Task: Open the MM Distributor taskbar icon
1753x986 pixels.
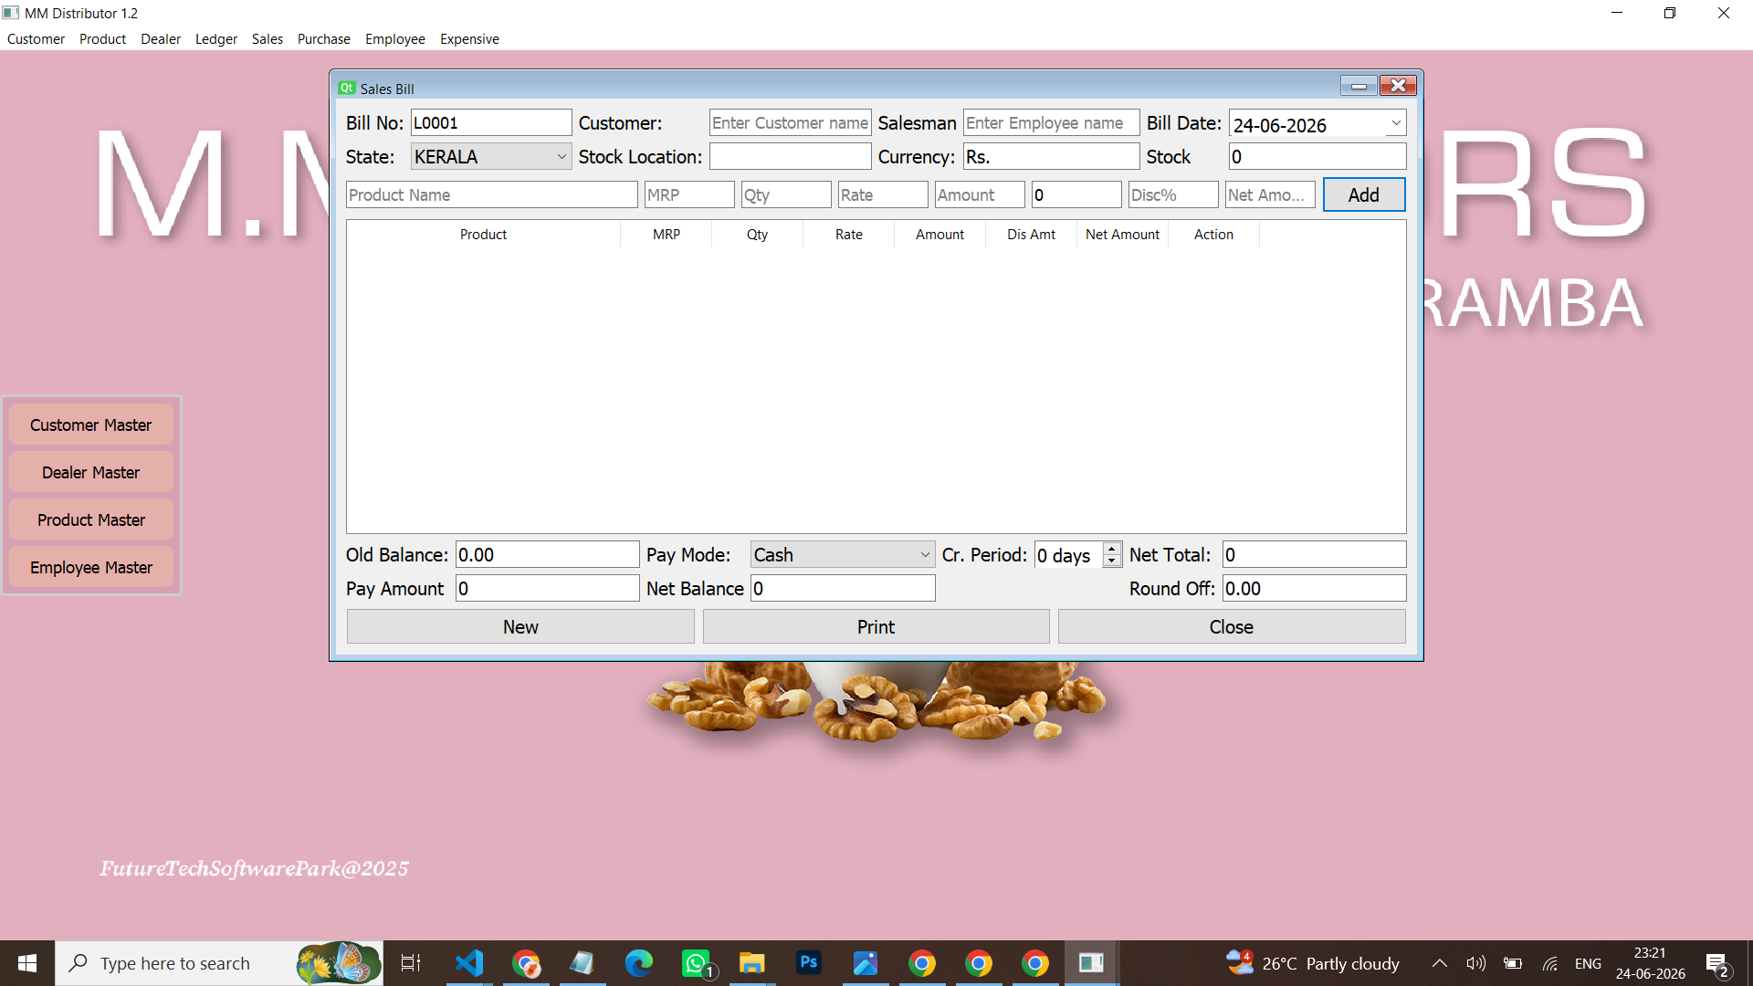Action: pyautogui.click(x=1091, y=963)
